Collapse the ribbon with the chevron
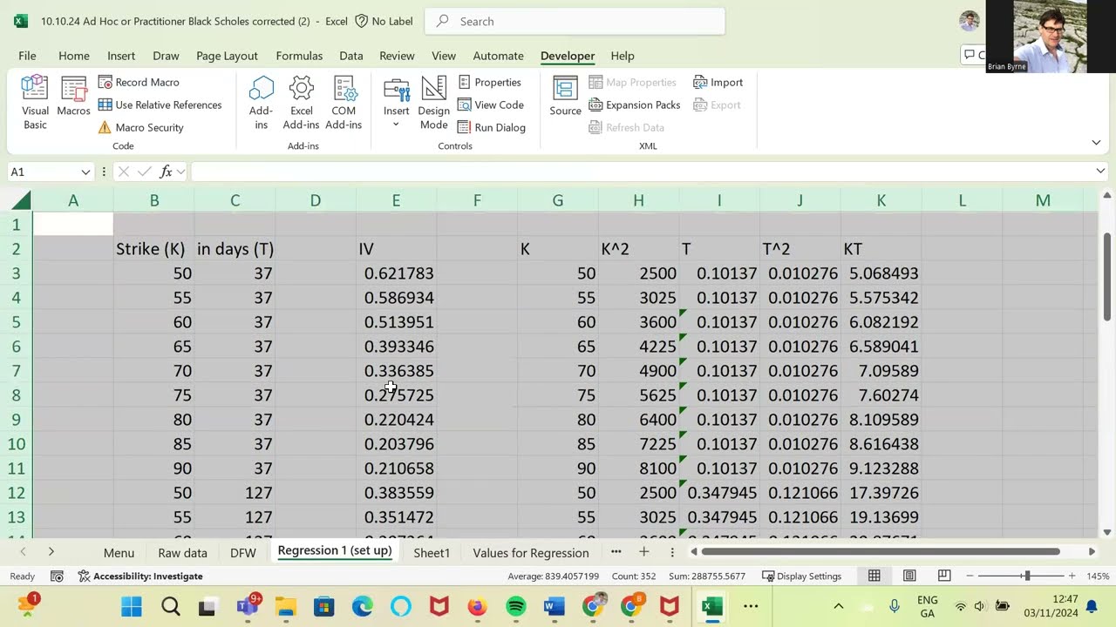This screenshot has width=1116, height=627. pos(1096,142)
